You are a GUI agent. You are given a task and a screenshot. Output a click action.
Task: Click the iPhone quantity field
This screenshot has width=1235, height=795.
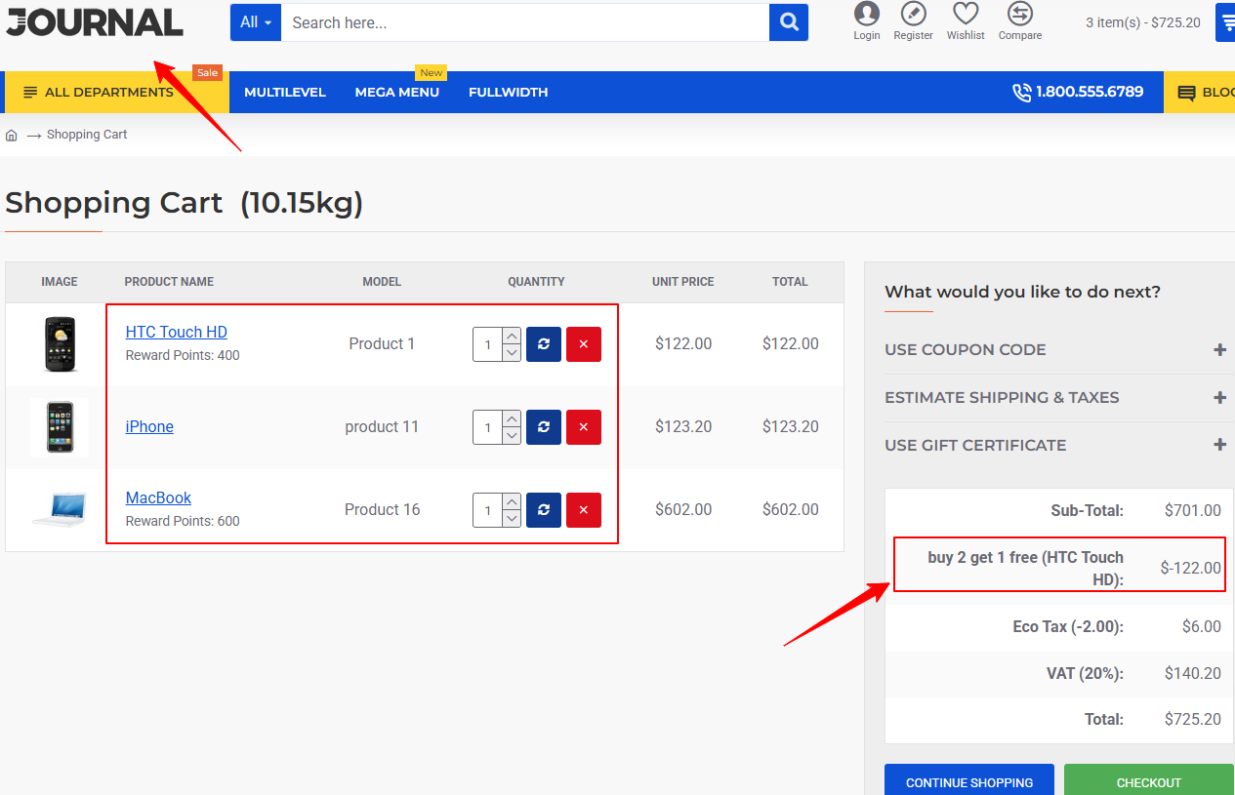click(x=488, y=427)
